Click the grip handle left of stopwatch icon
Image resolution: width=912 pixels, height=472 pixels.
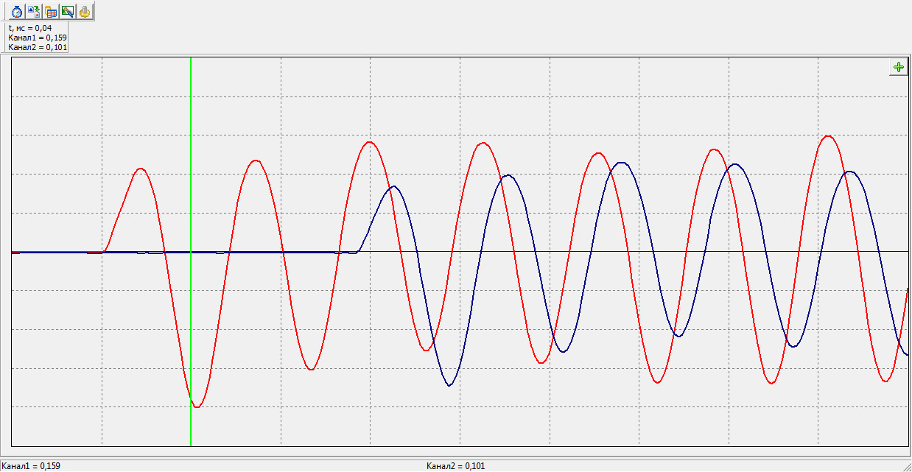pyautogui.click(x=4, y=11)
